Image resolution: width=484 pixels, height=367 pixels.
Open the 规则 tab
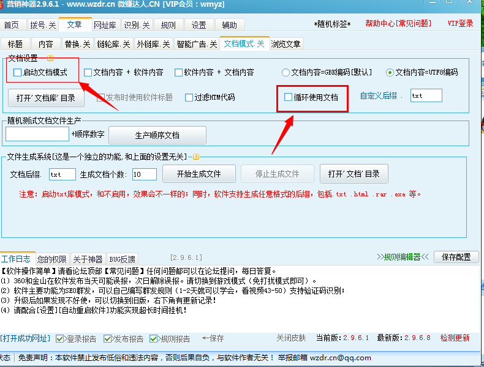tap(168, 25)
